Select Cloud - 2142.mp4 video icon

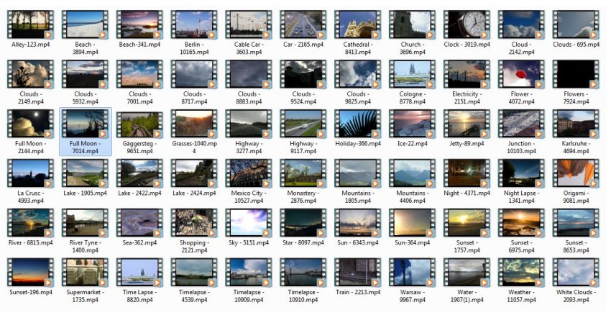521,25
